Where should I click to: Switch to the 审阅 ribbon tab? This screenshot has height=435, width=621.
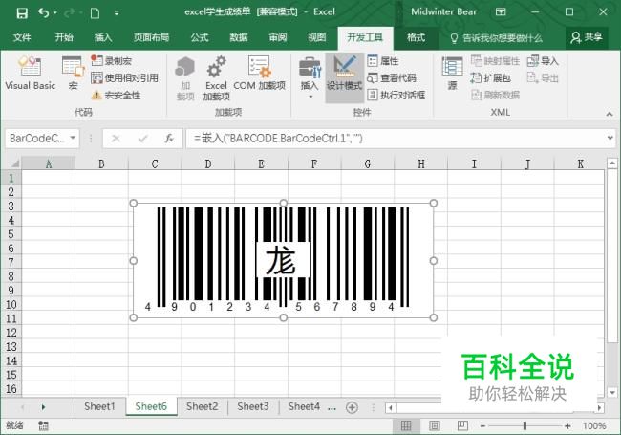(x=278, y=37)
